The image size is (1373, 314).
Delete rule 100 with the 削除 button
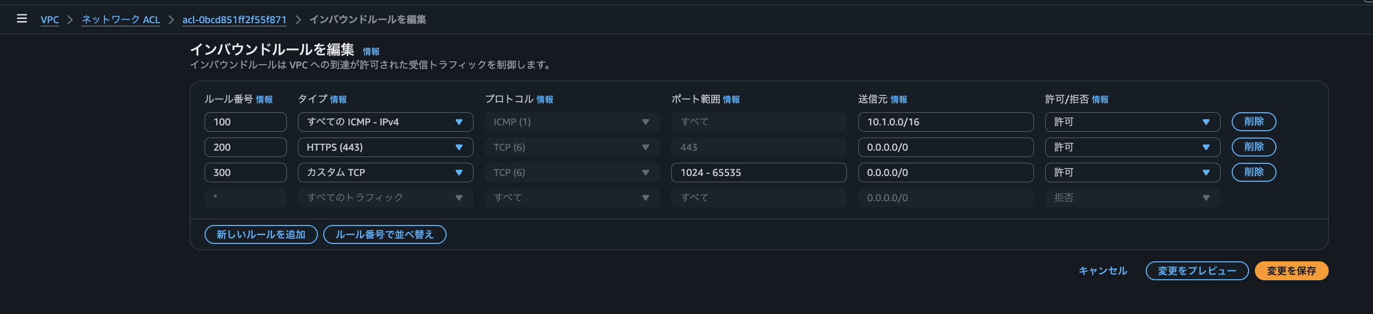[1253, 121]
